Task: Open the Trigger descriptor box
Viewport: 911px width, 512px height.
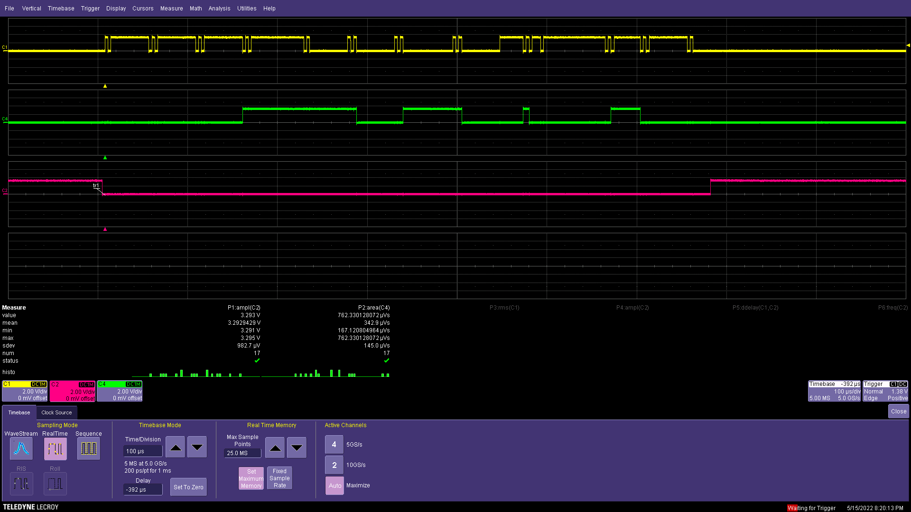Action: coord(885,391)
